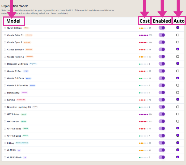Open info icon beside Kimi K3
Viewport: 186px width, 165px height.
[x=5, y=100]
